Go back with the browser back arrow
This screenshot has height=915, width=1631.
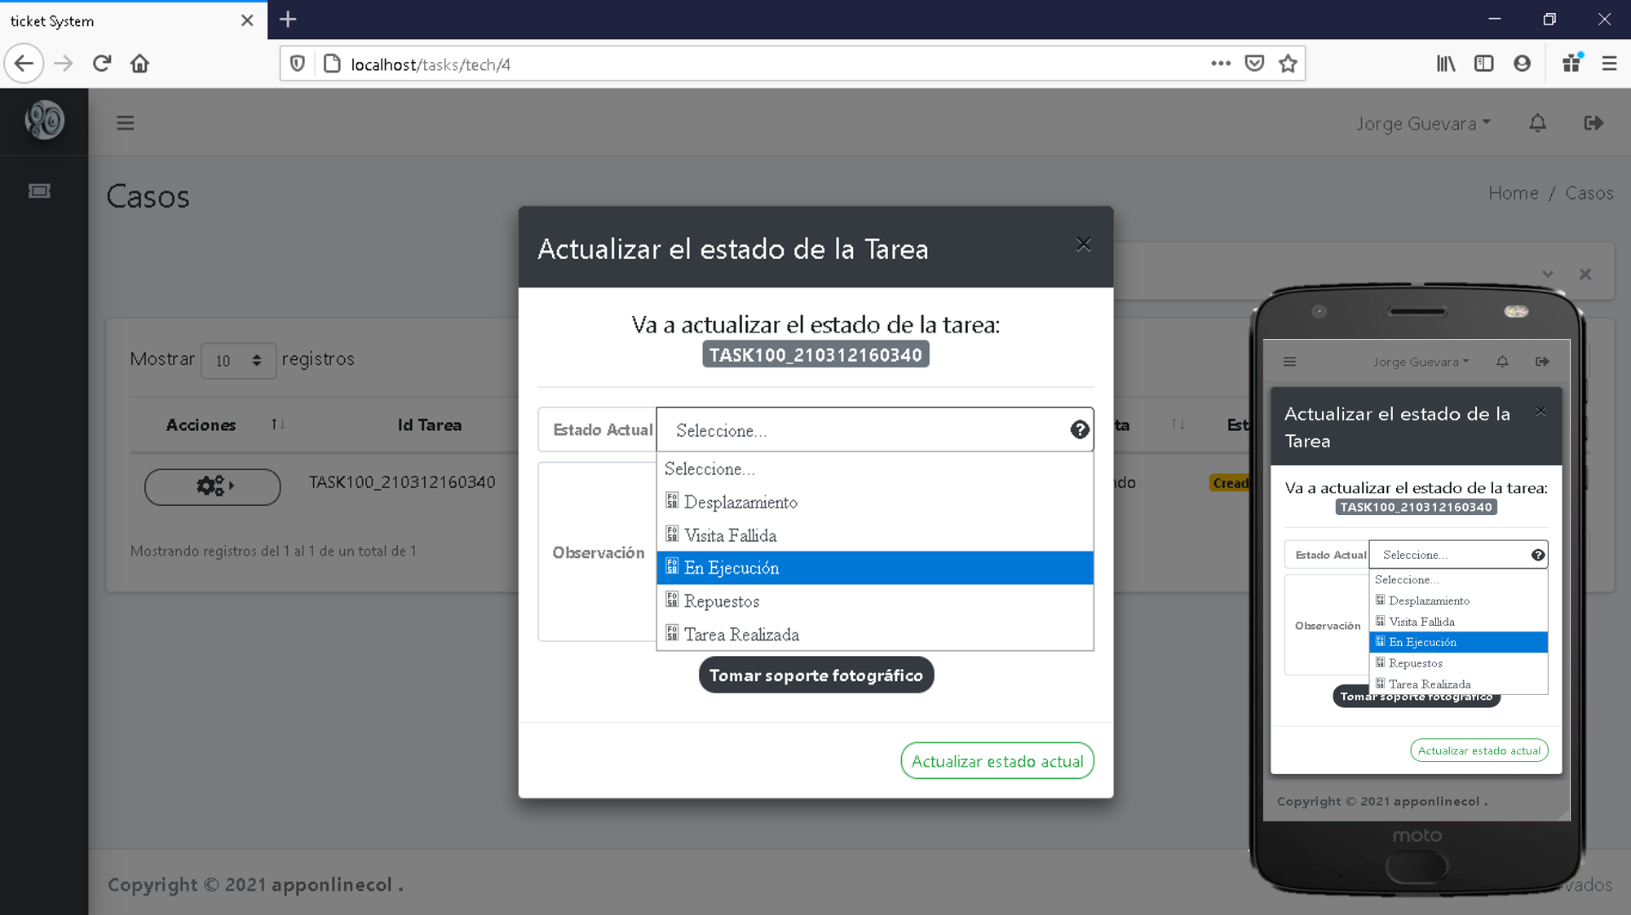coord(24,64)
